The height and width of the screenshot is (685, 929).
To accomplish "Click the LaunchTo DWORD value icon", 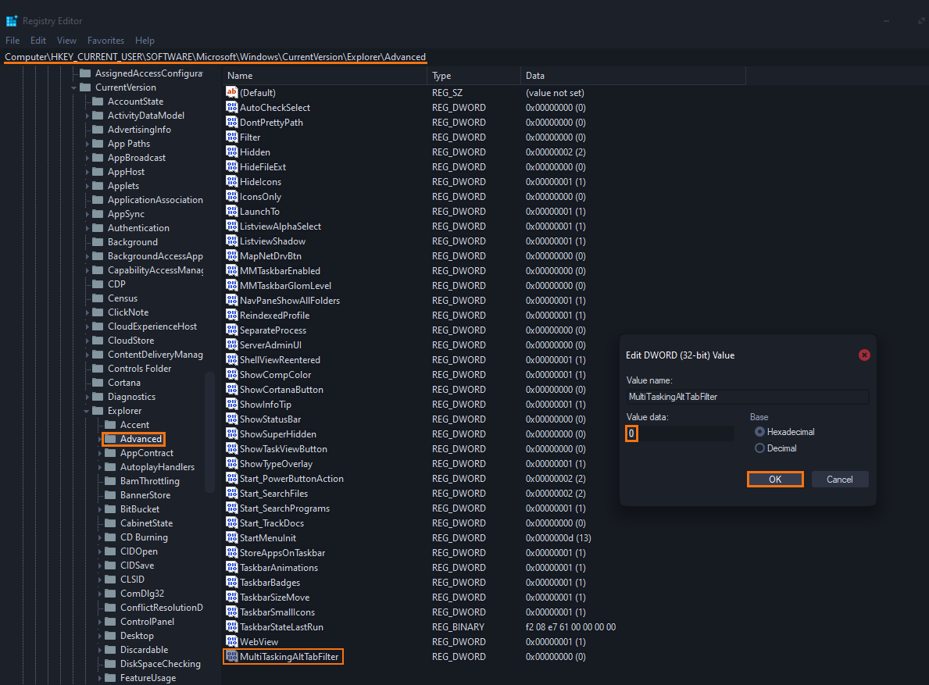I will (x=231, y=211).
